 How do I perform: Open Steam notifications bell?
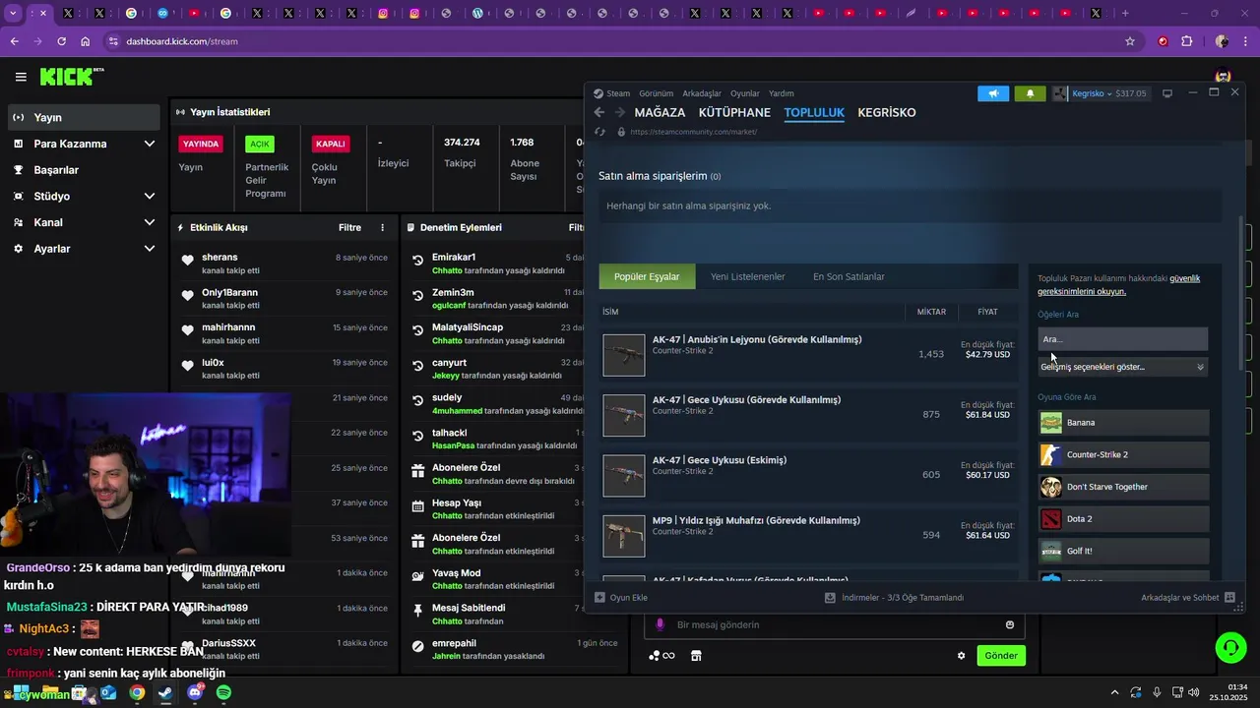[x=1030, y=93]
